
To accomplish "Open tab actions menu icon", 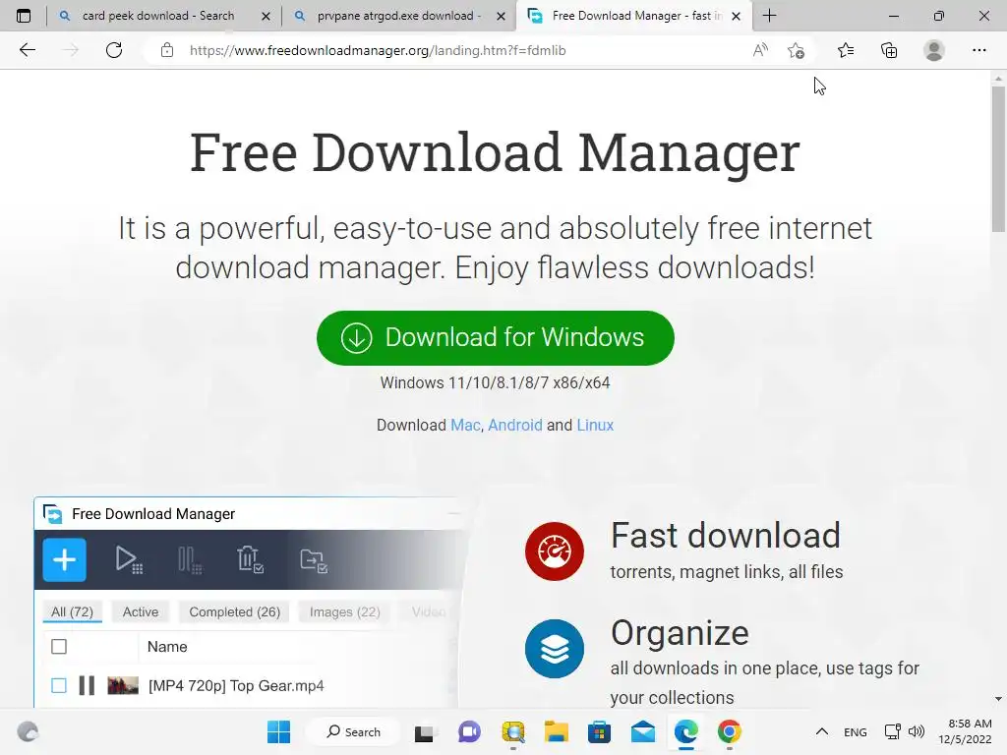I will [x=24, y=16].
